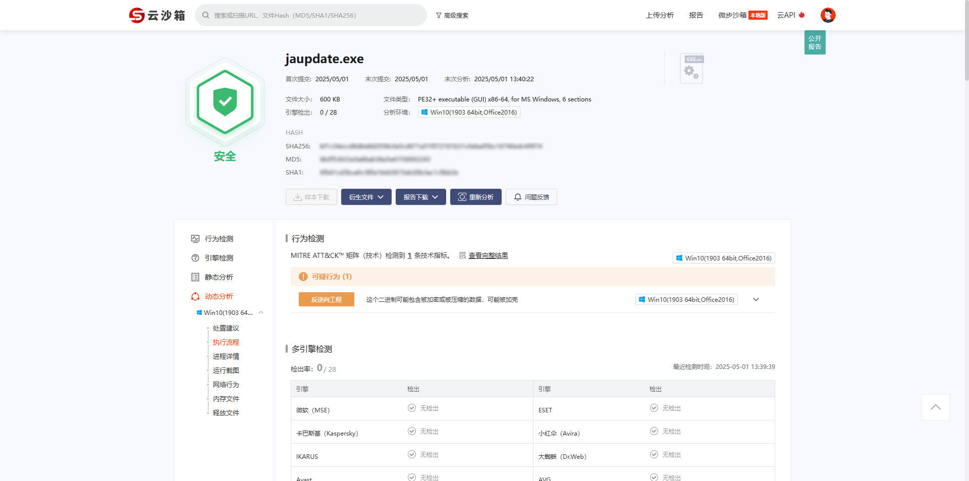Collapse the Win10(1903 64... sidebar tree node
Image resolution: width=969 pixels, height=481 pixels.
click(261, 312)
